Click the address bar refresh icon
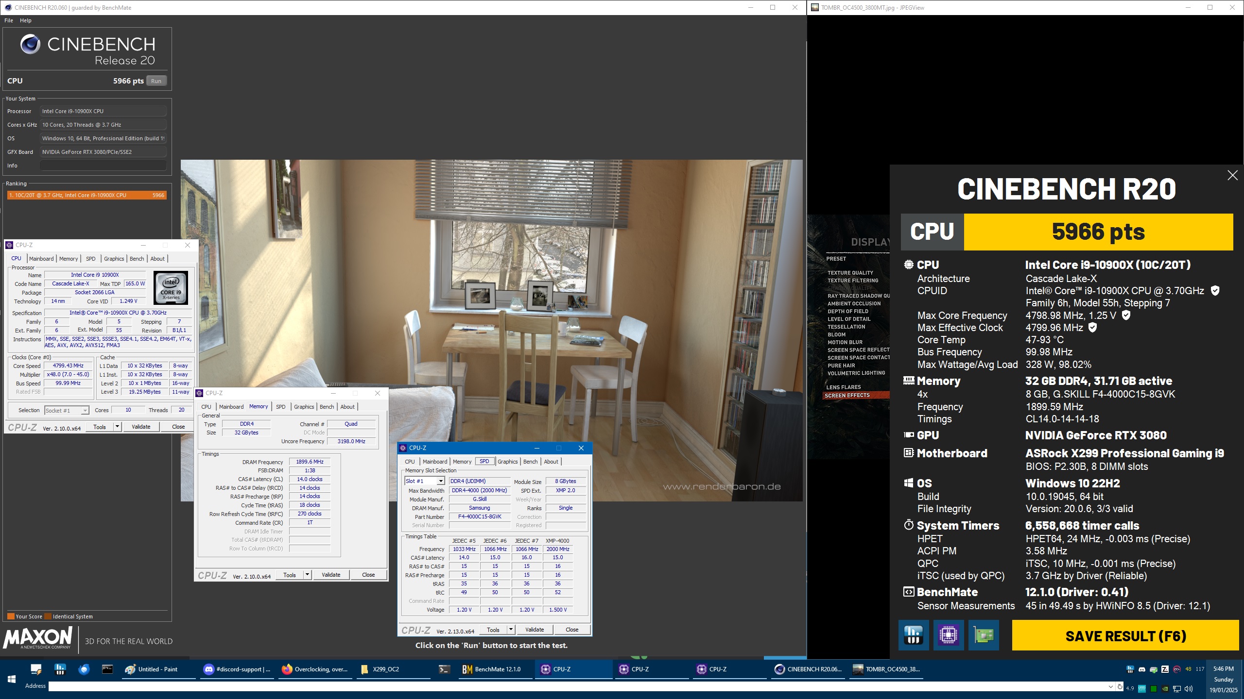The image size is (1244, 699). pyautogui.click(x=1120, y=686)
